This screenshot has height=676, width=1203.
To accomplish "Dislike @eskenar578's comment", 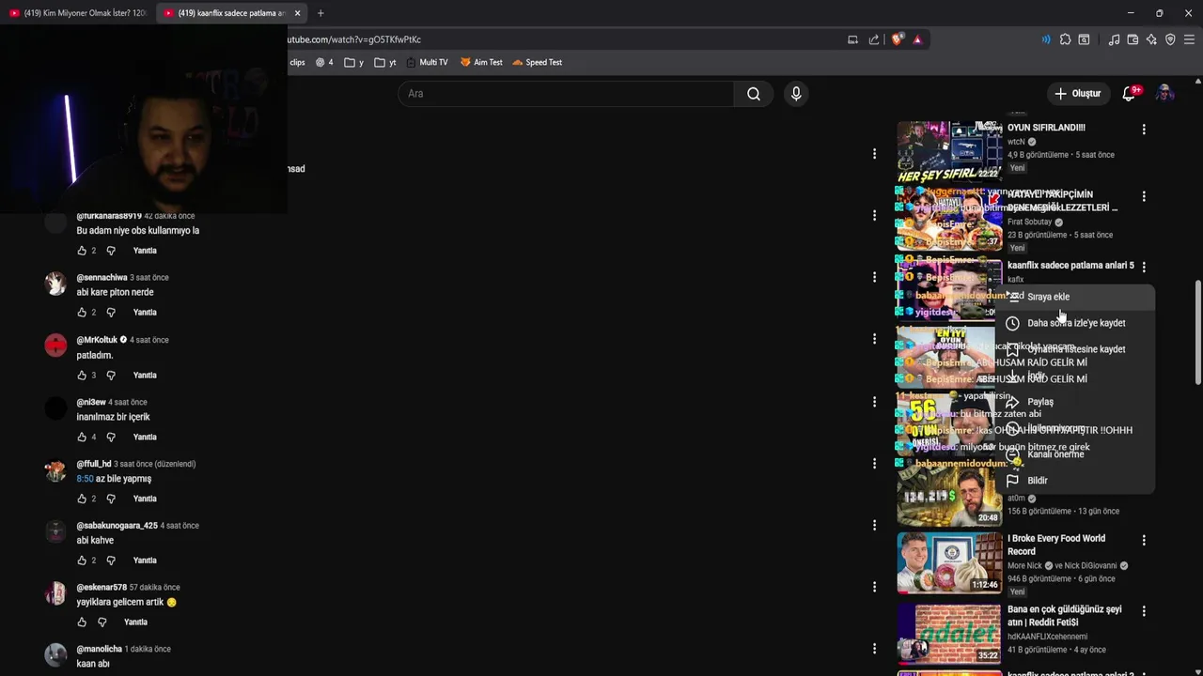I will click(x=102, y=622).
